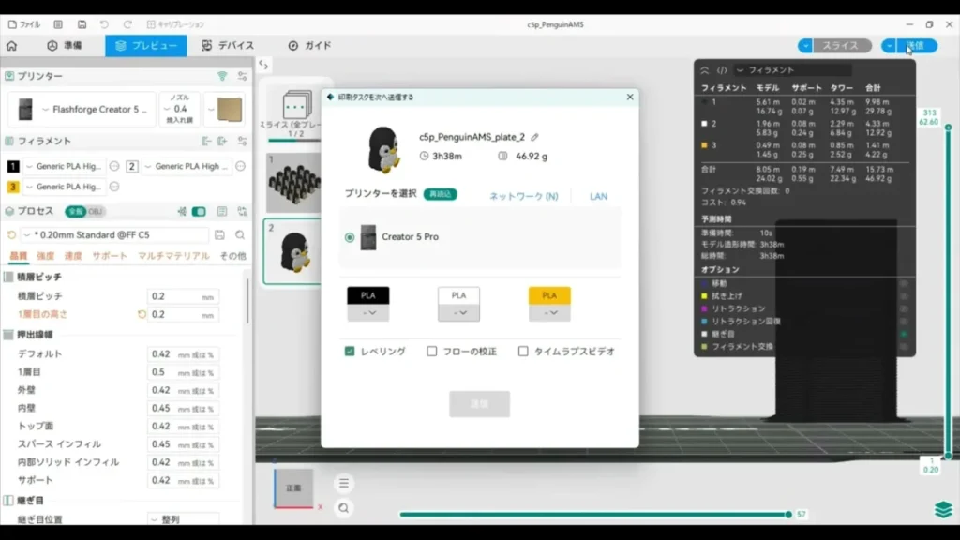Click the 積層ピッチ value field
The height and width of the screenshot is (540, 960).
click(x=183, y=296)
